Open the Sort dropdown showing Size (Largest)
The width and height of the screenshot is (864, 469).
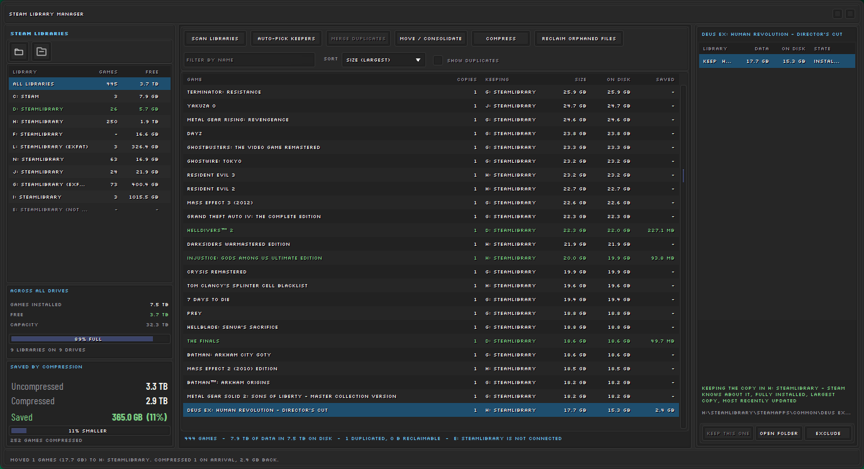(x=384, y=60)
